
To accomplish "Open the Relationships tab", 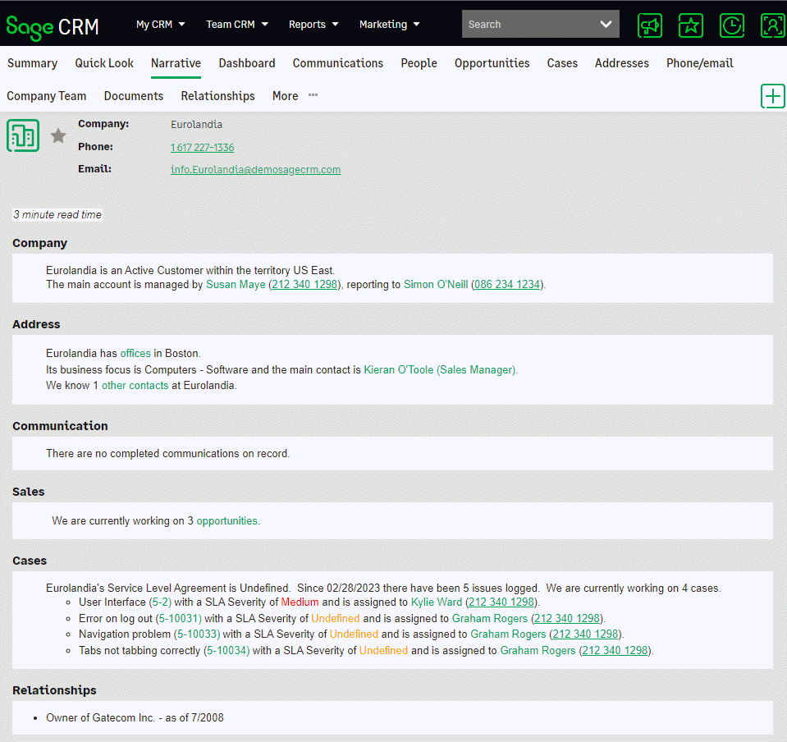I will click(x=217, y=96).
